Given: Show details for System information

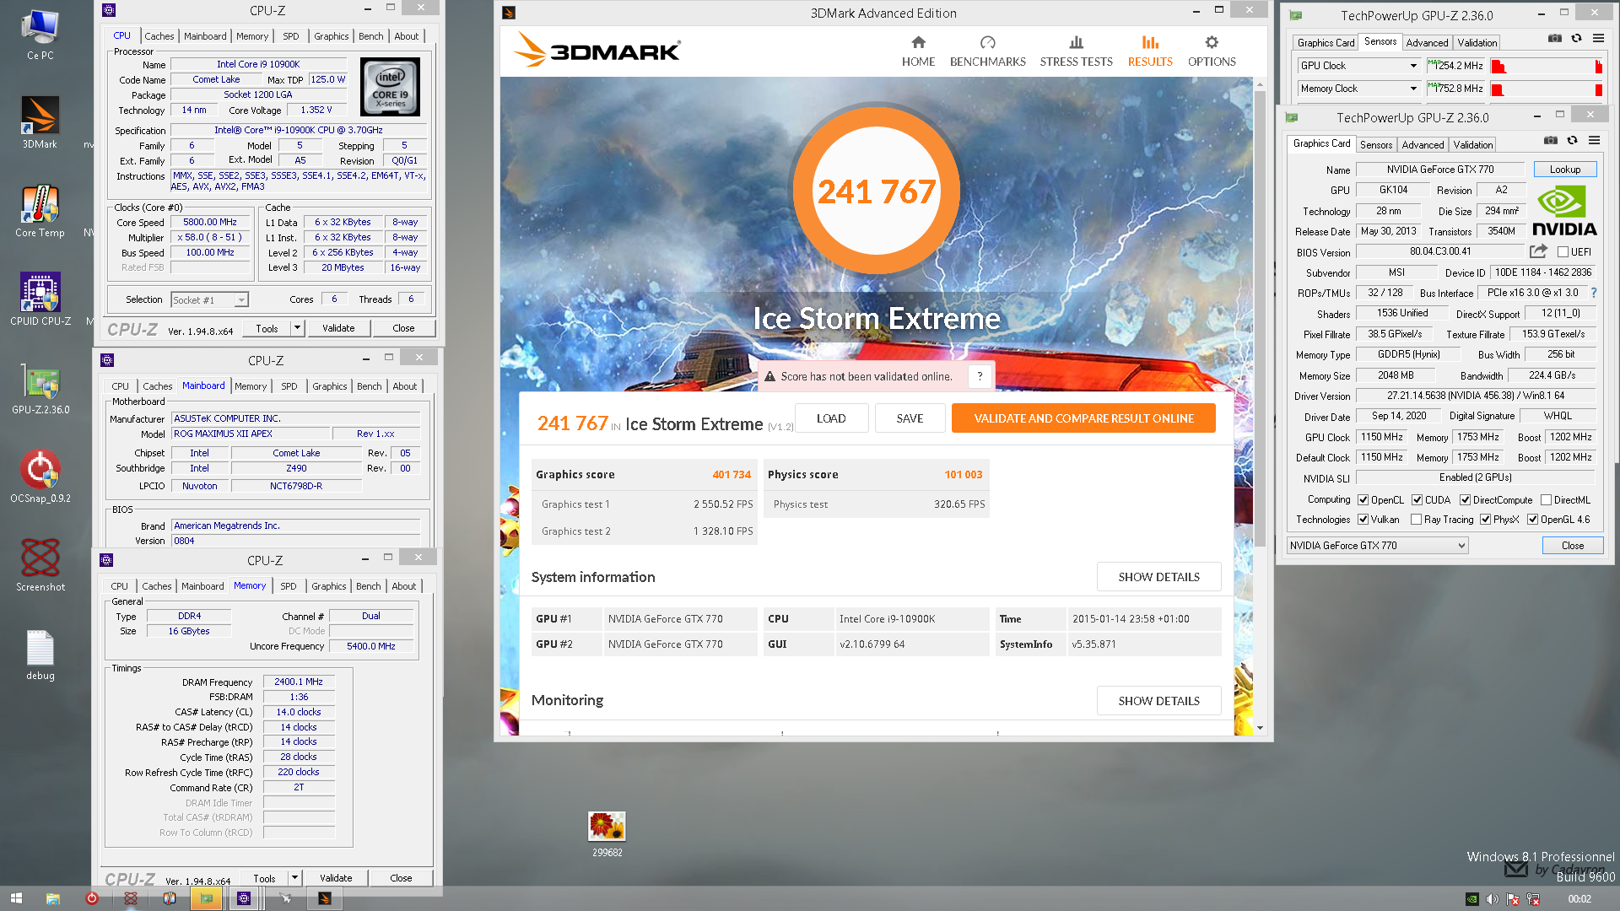Looking at the screenshot, I should pos(1158,576).
